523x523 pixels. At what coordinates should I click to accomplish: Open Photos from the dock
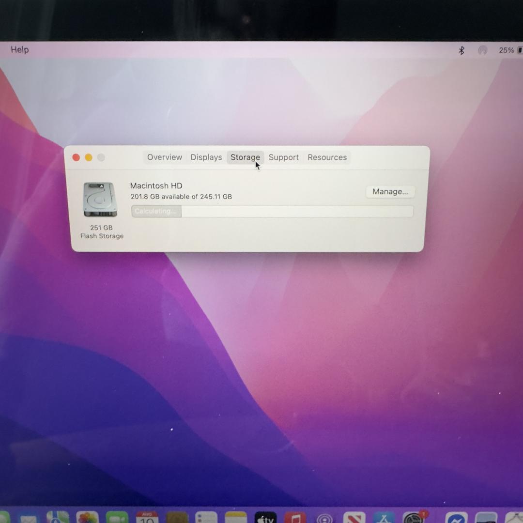(87, 517)
